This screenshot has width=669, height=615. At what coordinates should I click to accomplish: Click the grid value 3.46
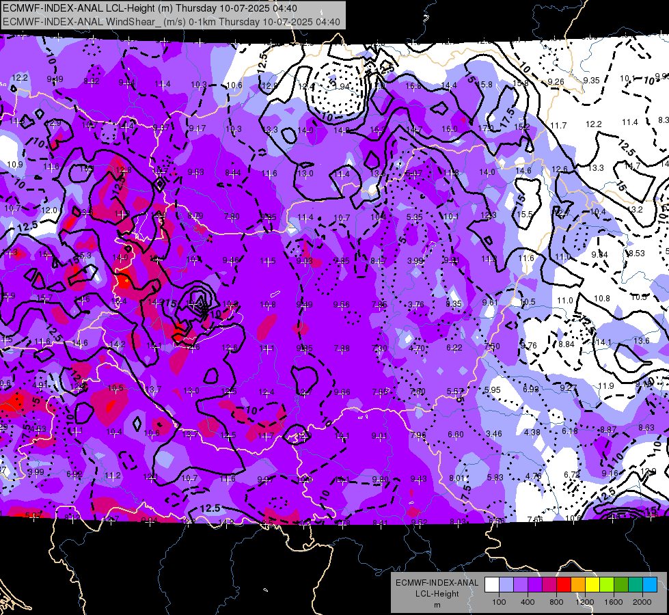click(493, 434)
